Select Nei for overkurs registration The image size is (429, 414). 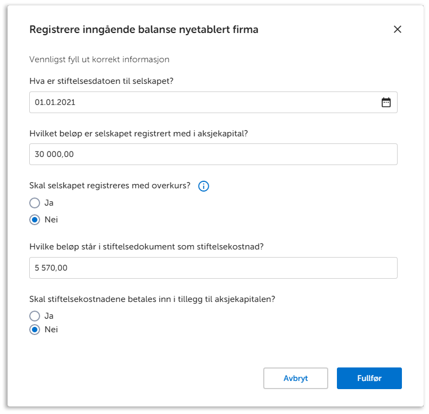35,220
